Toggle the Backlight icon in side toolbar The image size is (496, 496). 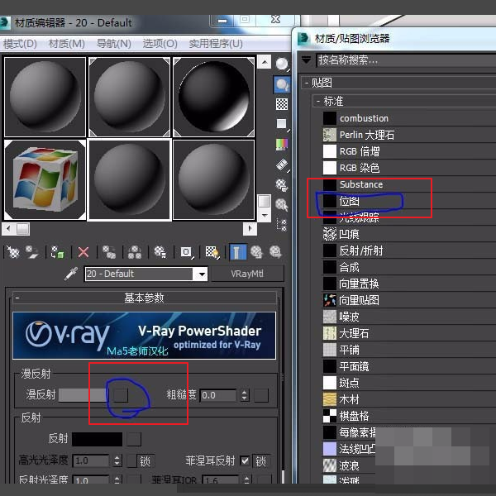(x=282, y=85)
